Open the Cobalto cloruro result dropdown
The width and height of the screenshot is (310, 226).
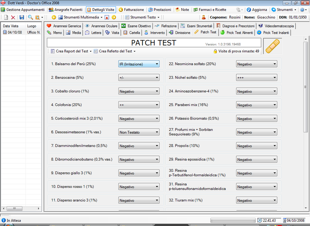click(x=139, y=91)
